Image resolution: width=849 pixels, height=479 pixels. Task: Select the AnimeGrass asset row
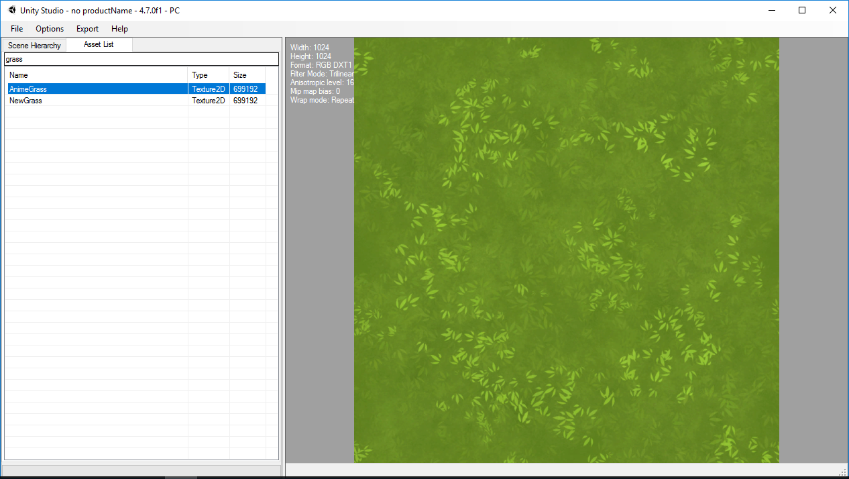(x=137, y=89)
